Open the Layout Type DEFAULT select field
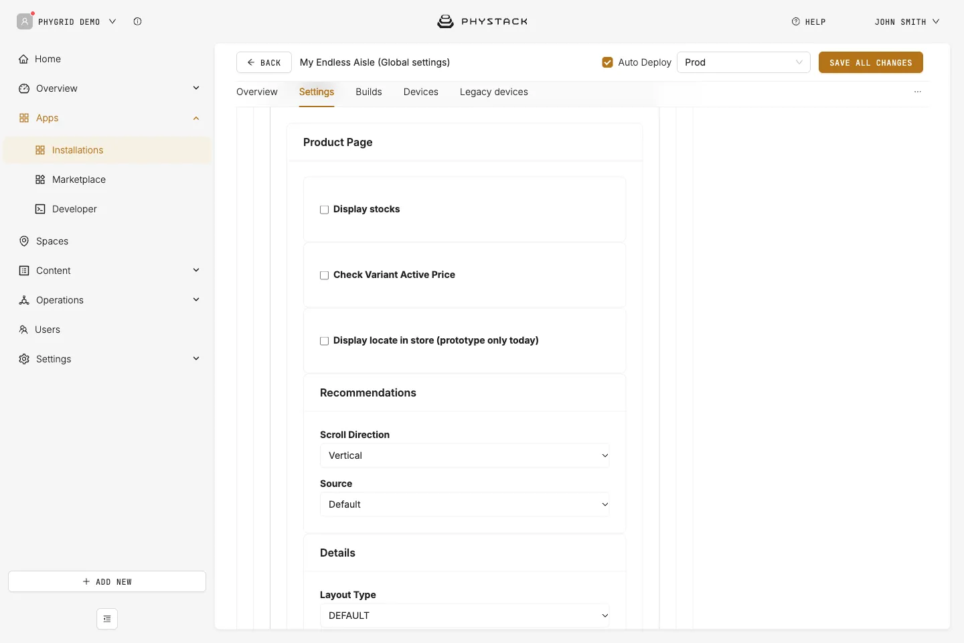Image resolution: width=964 pixels, height=643 pixels. click(x=465, y=616)
